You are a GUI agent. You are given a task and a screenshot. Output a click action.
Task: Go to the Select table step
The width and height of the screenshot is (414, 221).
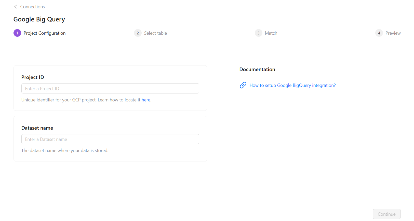(155, 33)
